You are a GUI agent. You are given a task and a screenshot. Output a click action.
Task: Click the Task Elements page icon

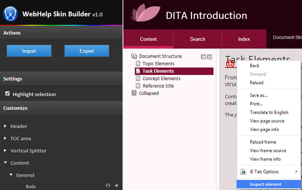click(138, 71)
